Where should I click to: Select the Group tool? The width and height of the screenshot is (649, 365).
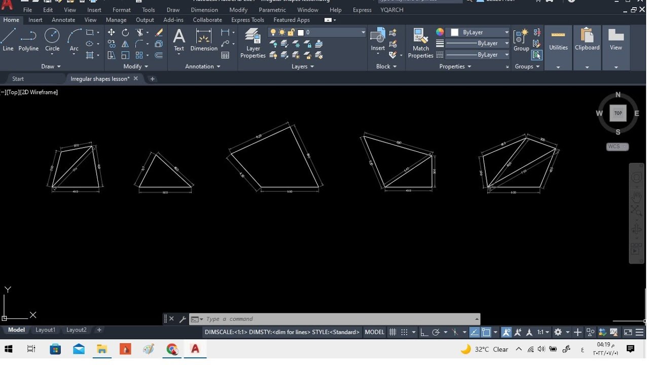pos(521,40)
